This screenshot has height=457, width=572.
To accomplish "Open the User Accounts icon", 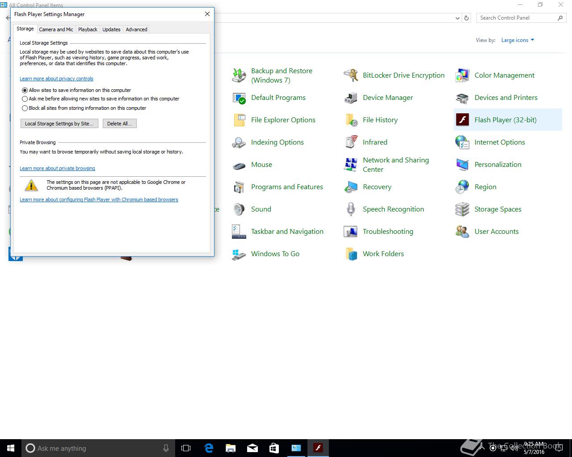I will coord(463,232).
